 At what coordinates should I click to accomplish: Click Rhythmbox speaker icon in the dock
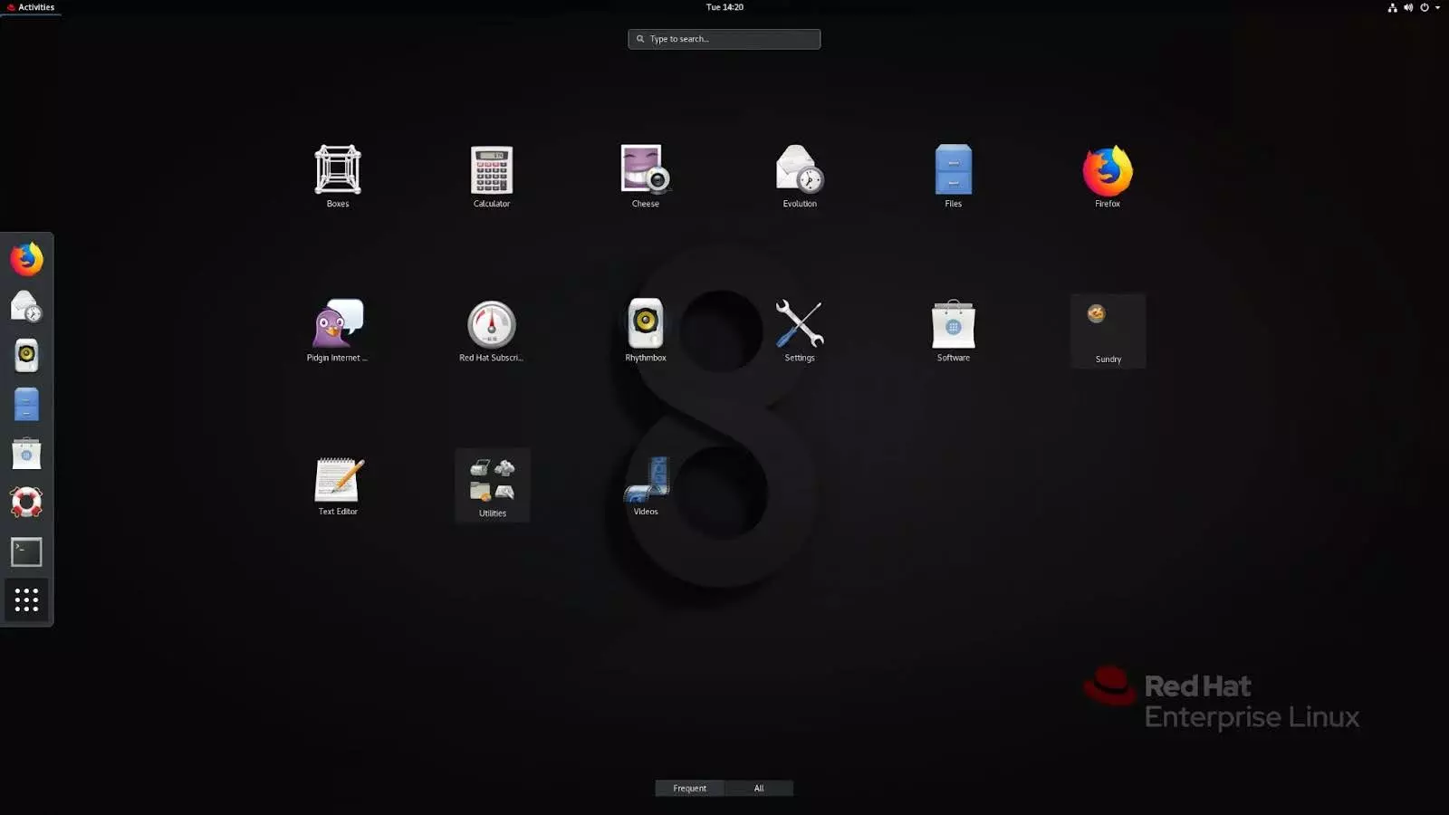26,356
